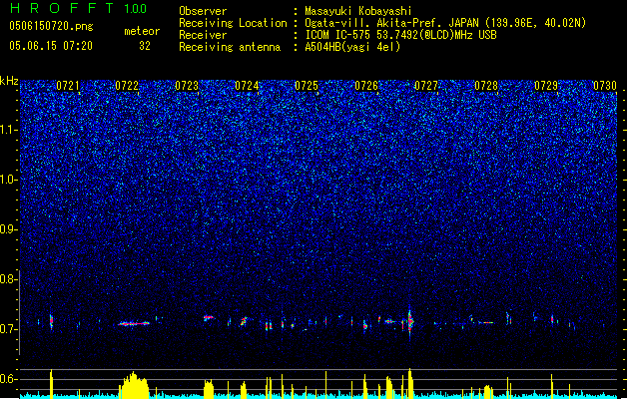Click the wide yellow power peak below 0722
This screenshot has height=399, width=628.
click(134, 385)
